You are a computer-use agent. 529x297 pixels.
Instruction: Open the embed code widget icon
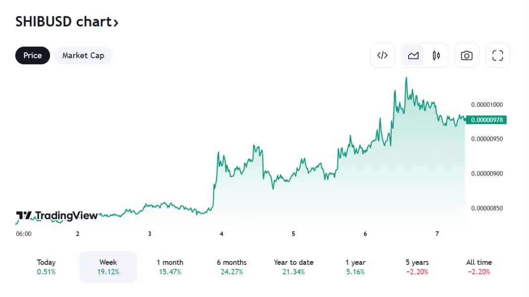coord(382,55)
